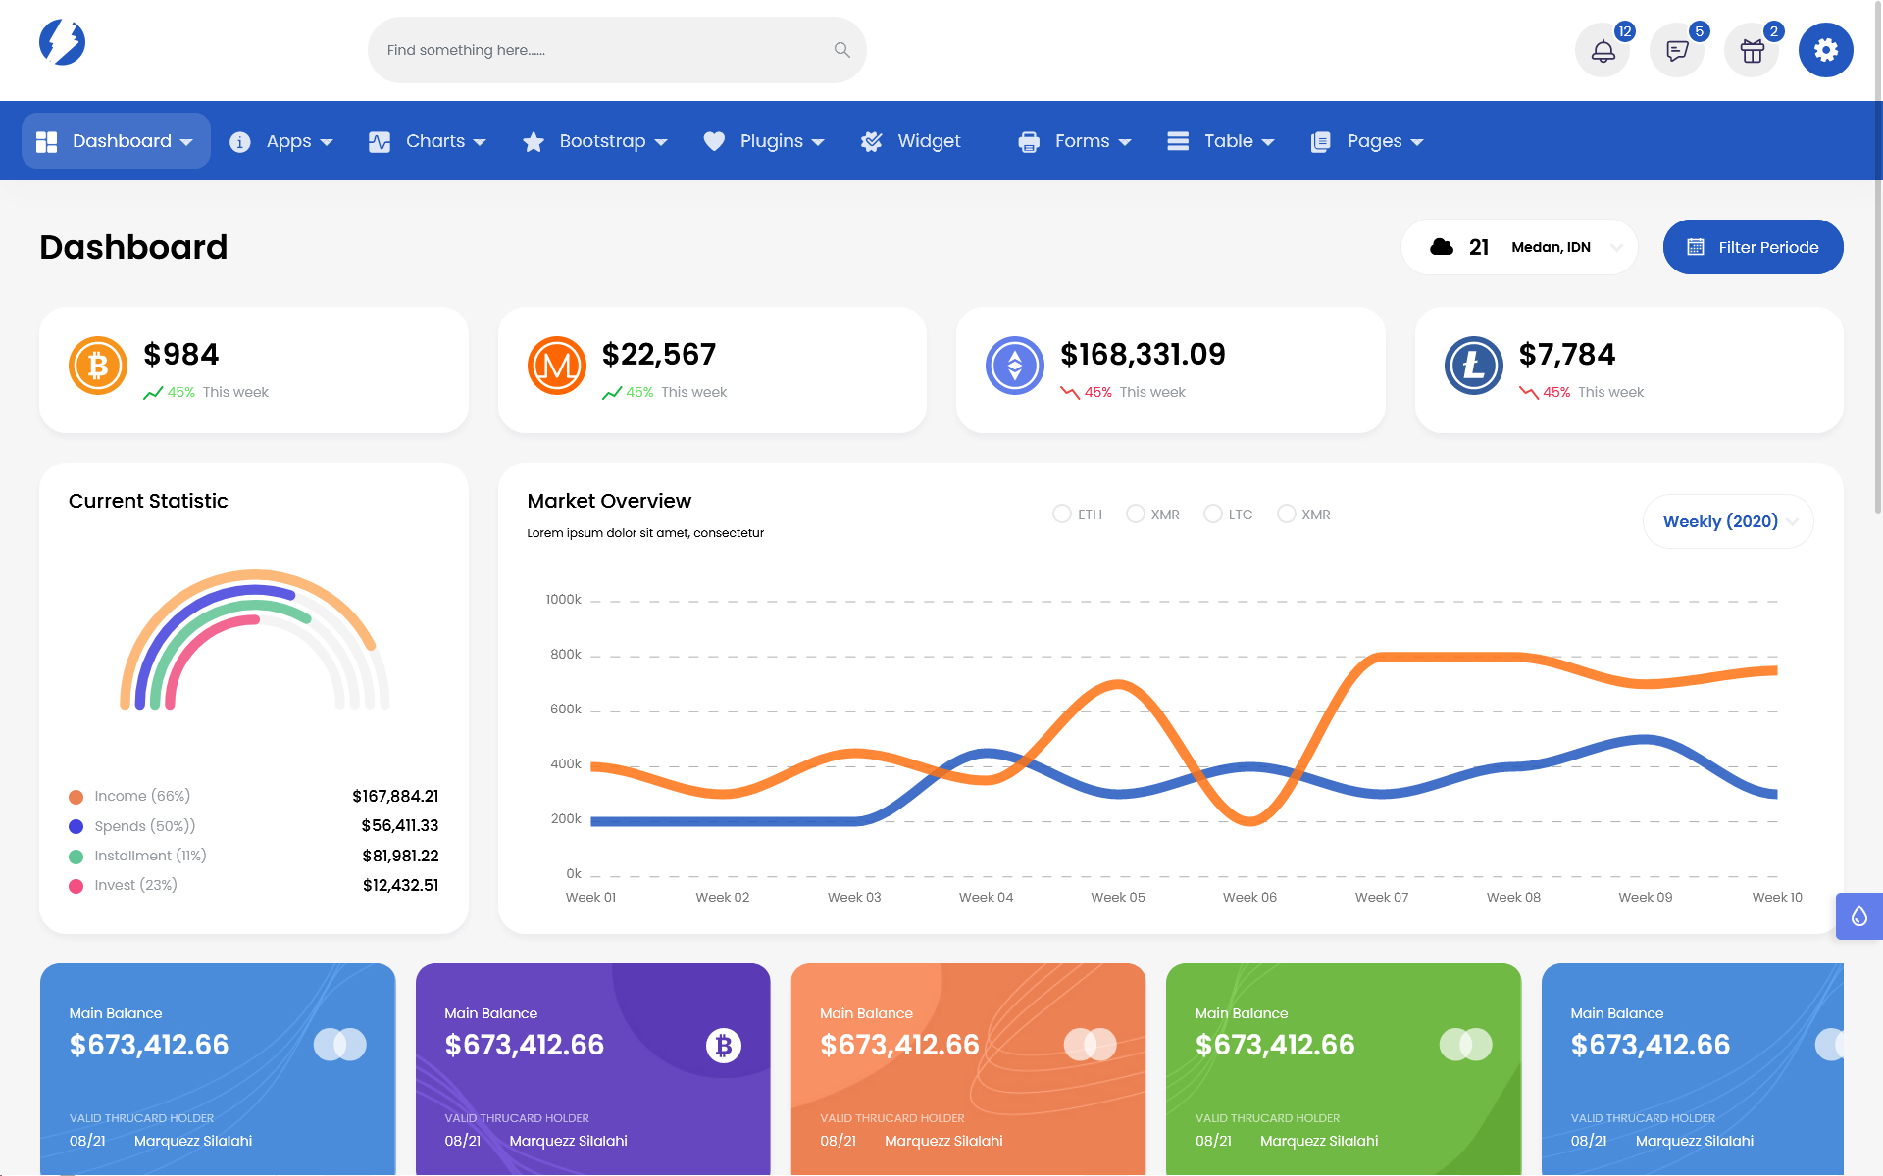Open settings gear button

(x=1825, y=50)
